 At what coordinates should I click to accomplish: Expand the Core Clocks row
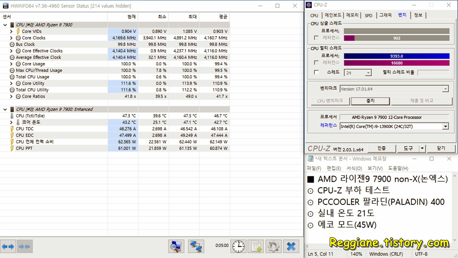tap(11, 38)
